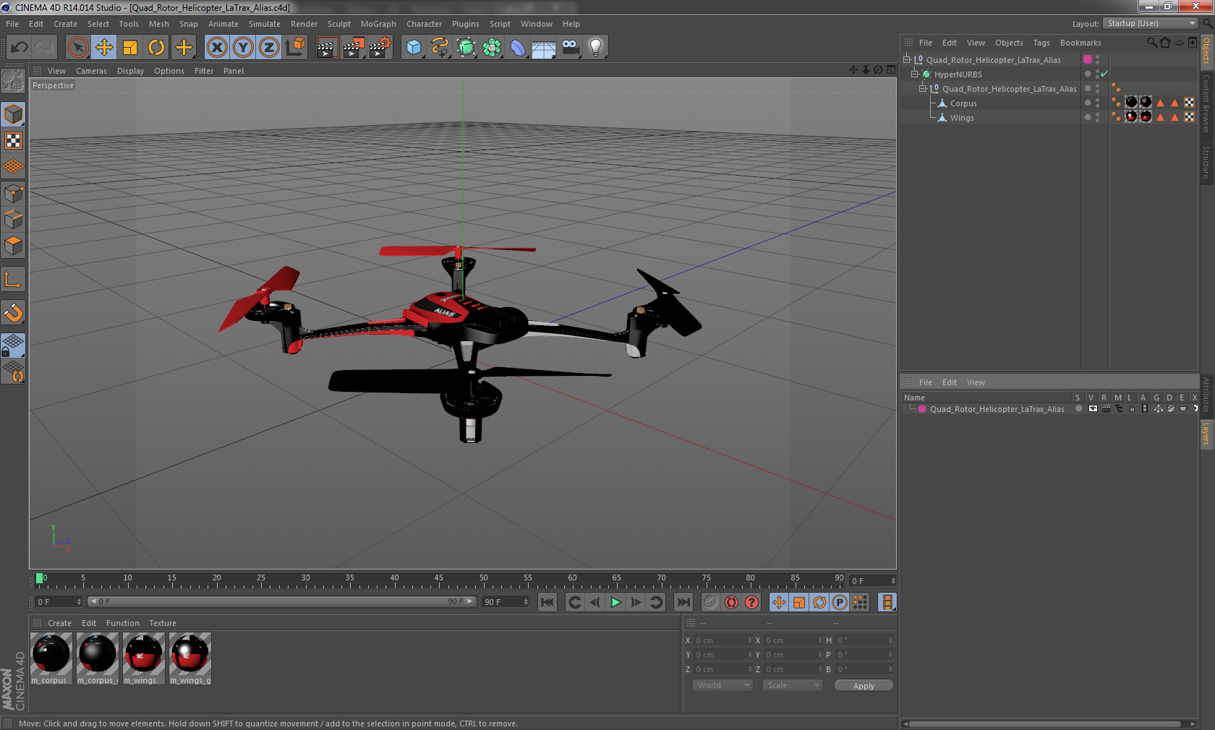1215x730 pixels.
Task: Toggle layer visibility eye for Quad_Rotor layer
Action: click(1093, 409)
